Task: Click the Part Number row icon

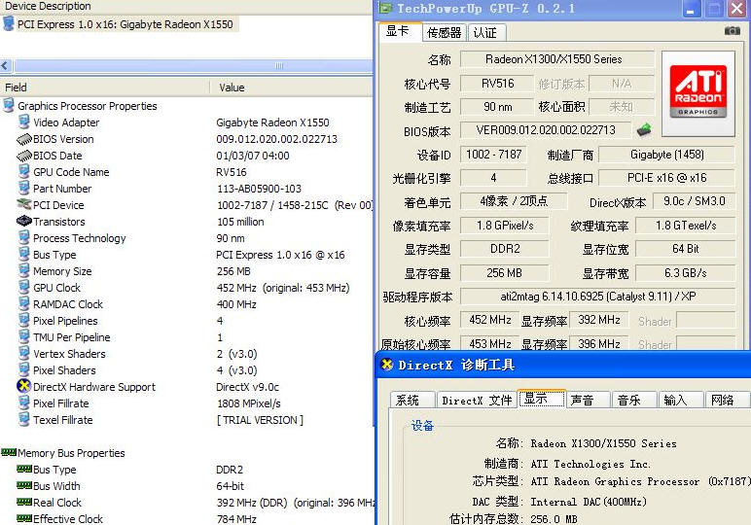Action: pyautogui.click(x=24, y=188)
